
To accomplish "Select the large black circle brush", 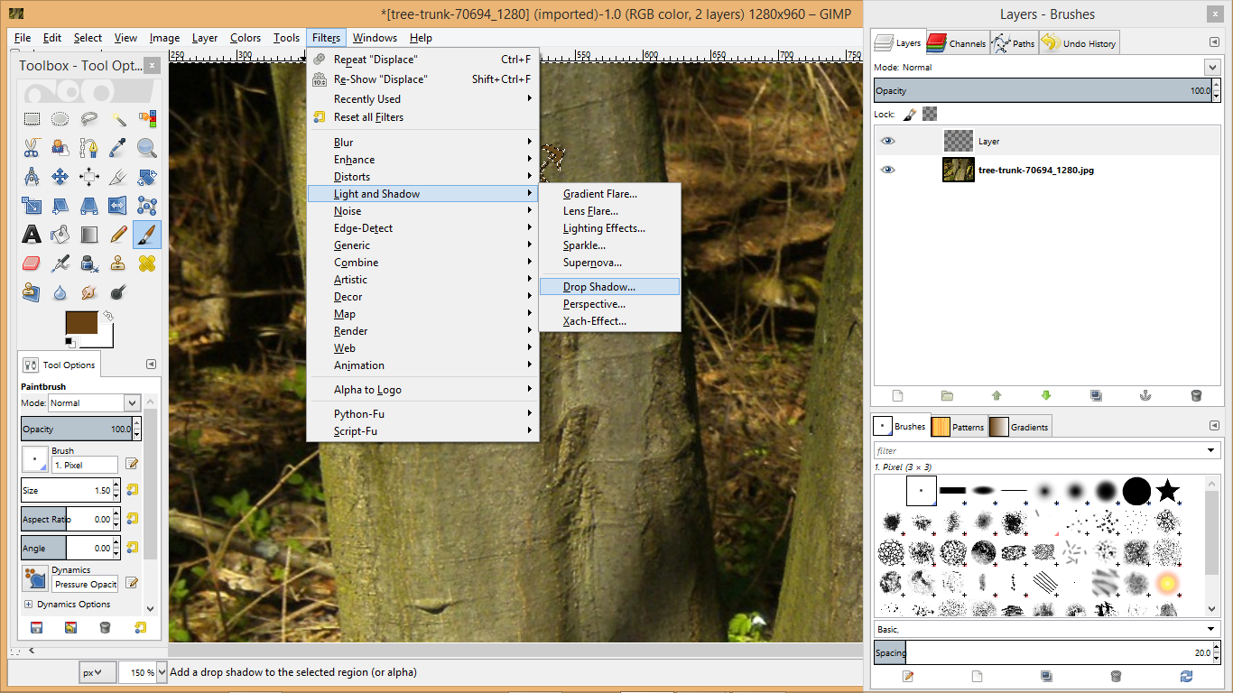I will click(1136, 490).
